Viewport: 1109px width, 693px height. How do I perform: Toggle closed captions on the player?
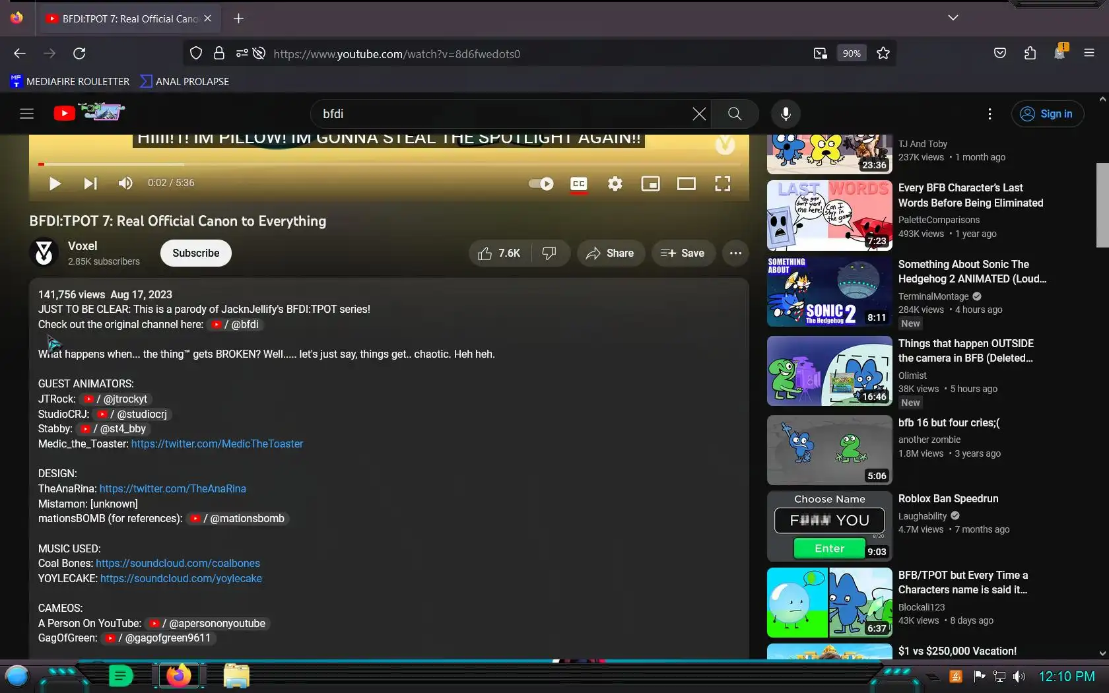579,183
